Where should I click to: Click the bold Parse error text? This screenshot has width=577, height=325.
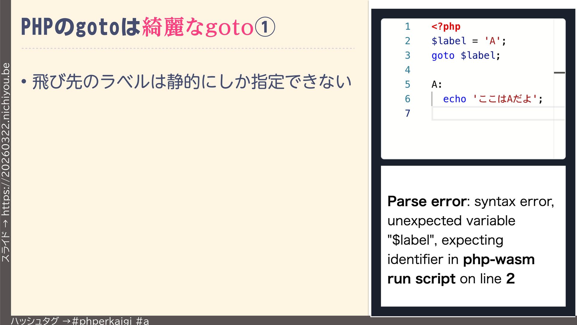tap(427, 201)
